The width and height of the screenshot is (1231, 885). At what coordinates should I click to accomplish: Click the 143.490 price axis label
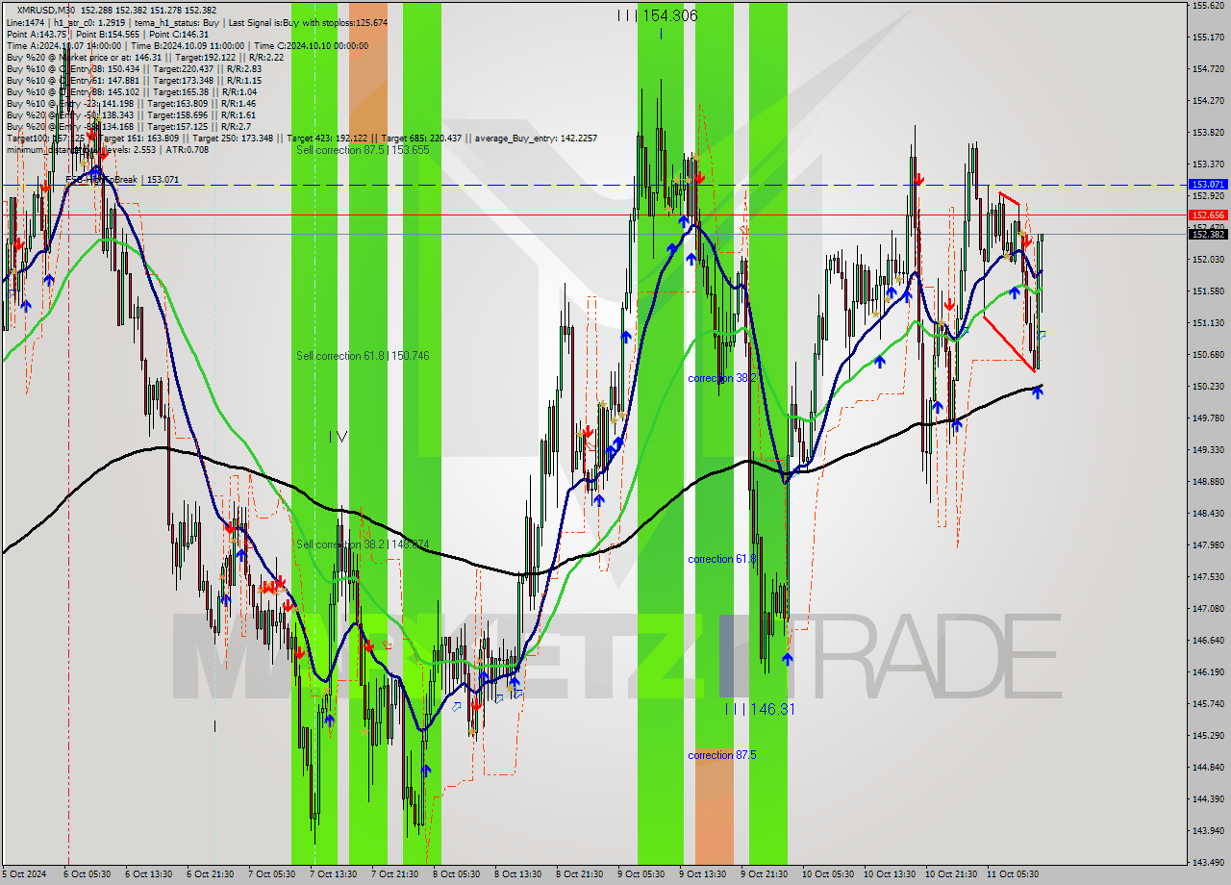click(x=1208, y=862)
